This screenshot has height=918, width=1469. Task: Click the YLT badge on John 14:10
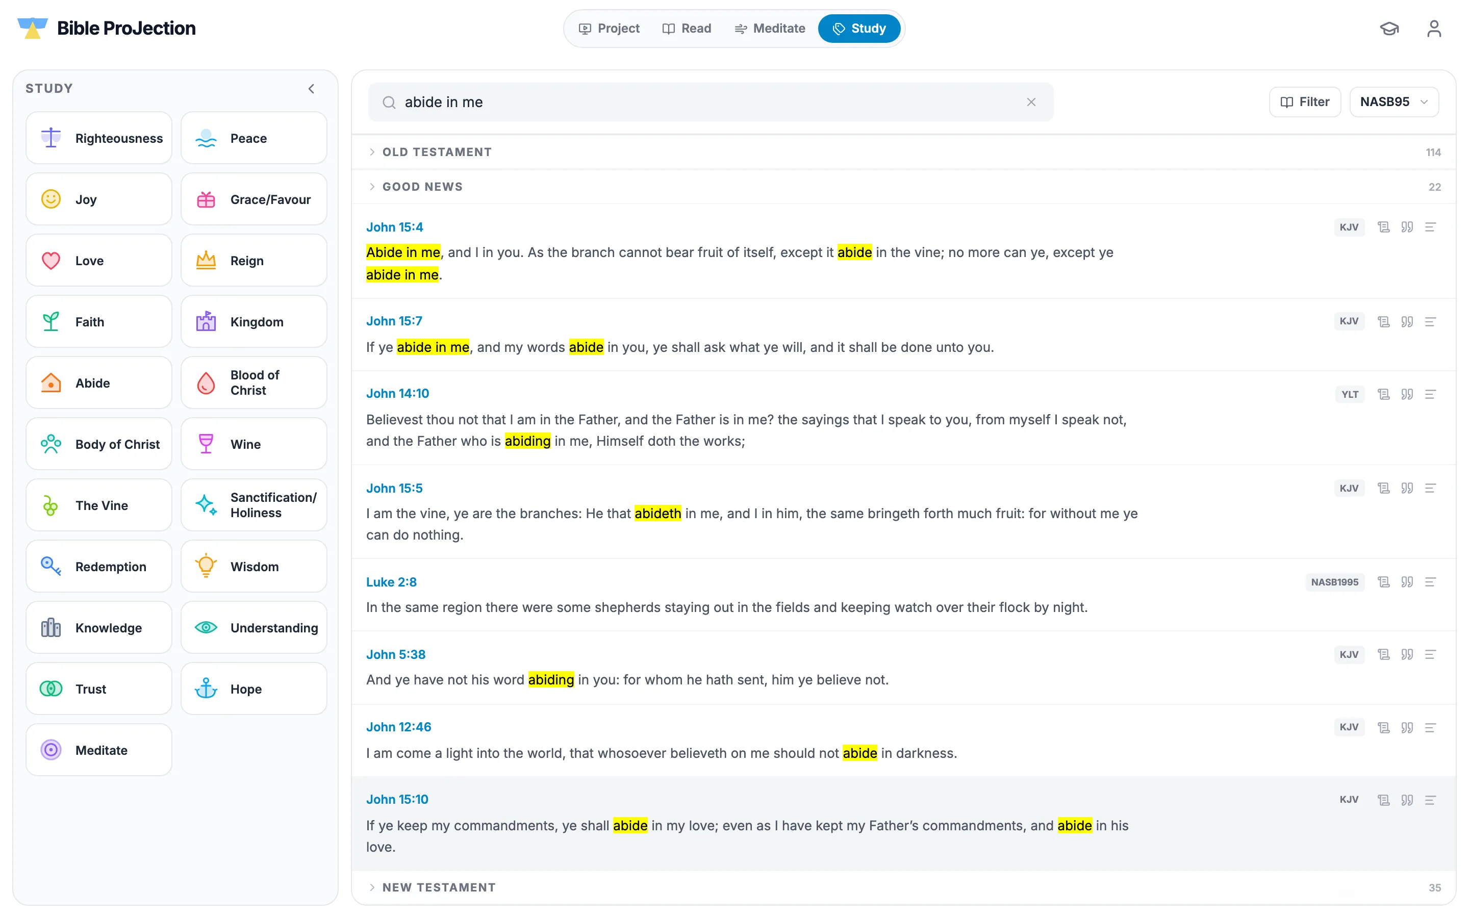[x=1350, y=394]
